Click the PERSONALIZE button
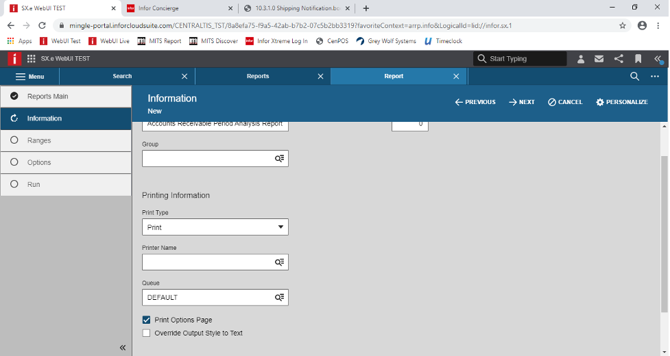Image resolution: width=670 pixels, height=356 pixels. pos(622,102)
